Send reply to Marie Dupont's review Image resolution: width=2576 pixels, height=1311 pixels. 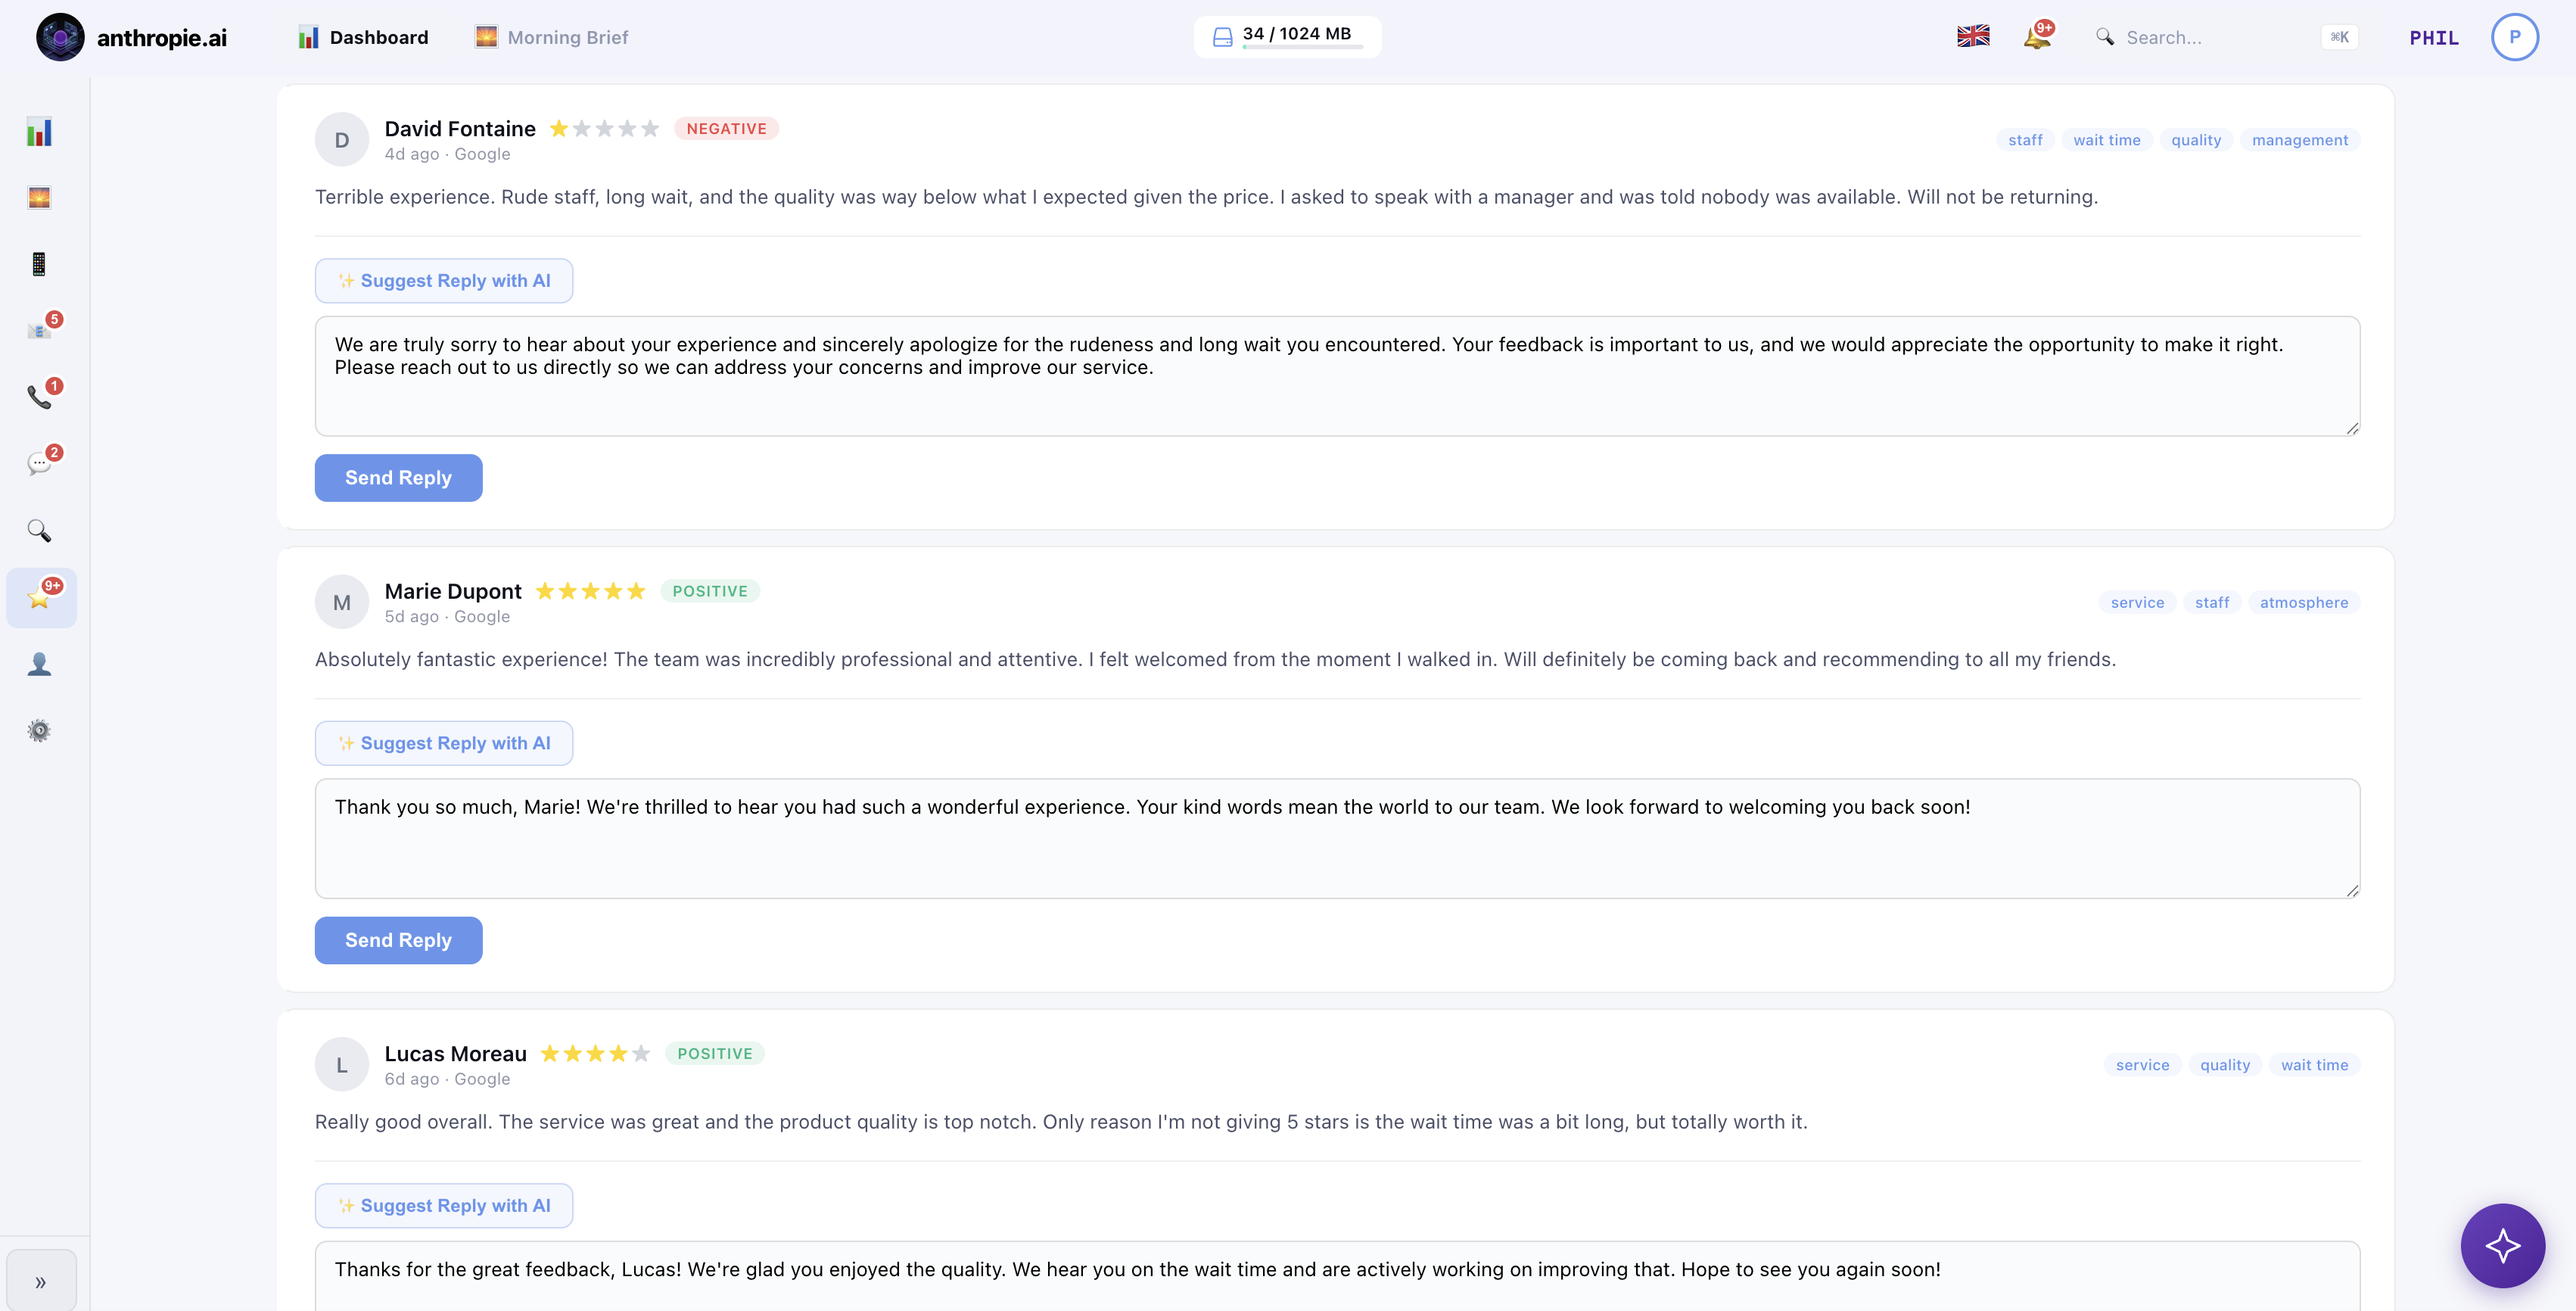tap(398, 940)
